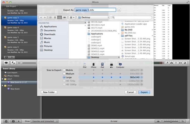Click the Export As filename field
The image size is (190, 124).
click(95, 10)
